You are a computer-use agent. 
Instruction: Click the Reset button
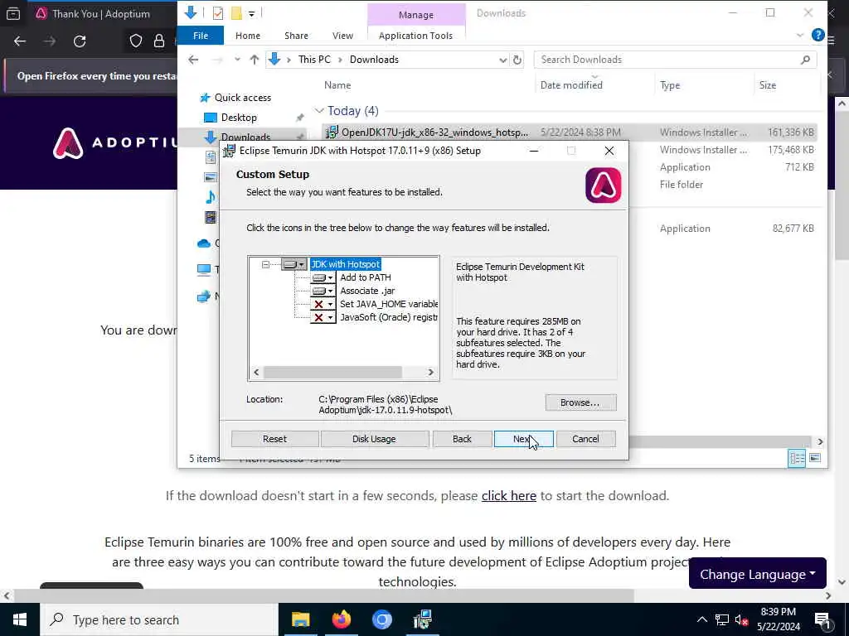pyautogui.click(x=274, y=439)
